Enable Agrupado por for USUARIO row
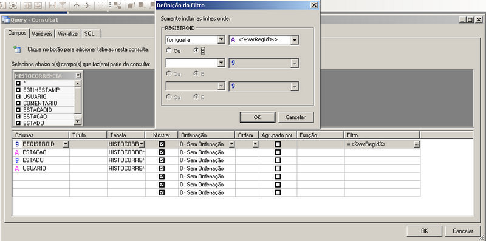The image size is (486, 241). pos(278,169)
